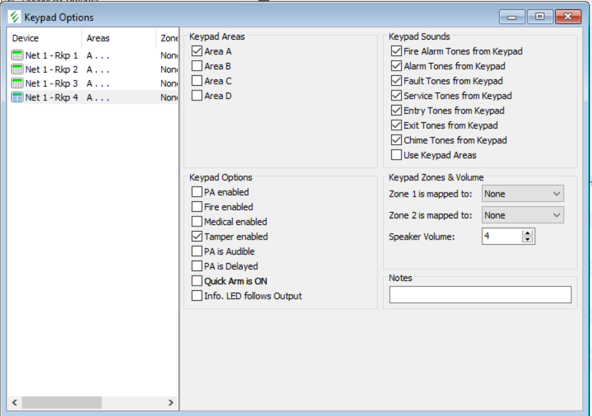Open Zone 2 is mapped to dropdown
Screen dimensions: 592x416
(x=522, y=216)
